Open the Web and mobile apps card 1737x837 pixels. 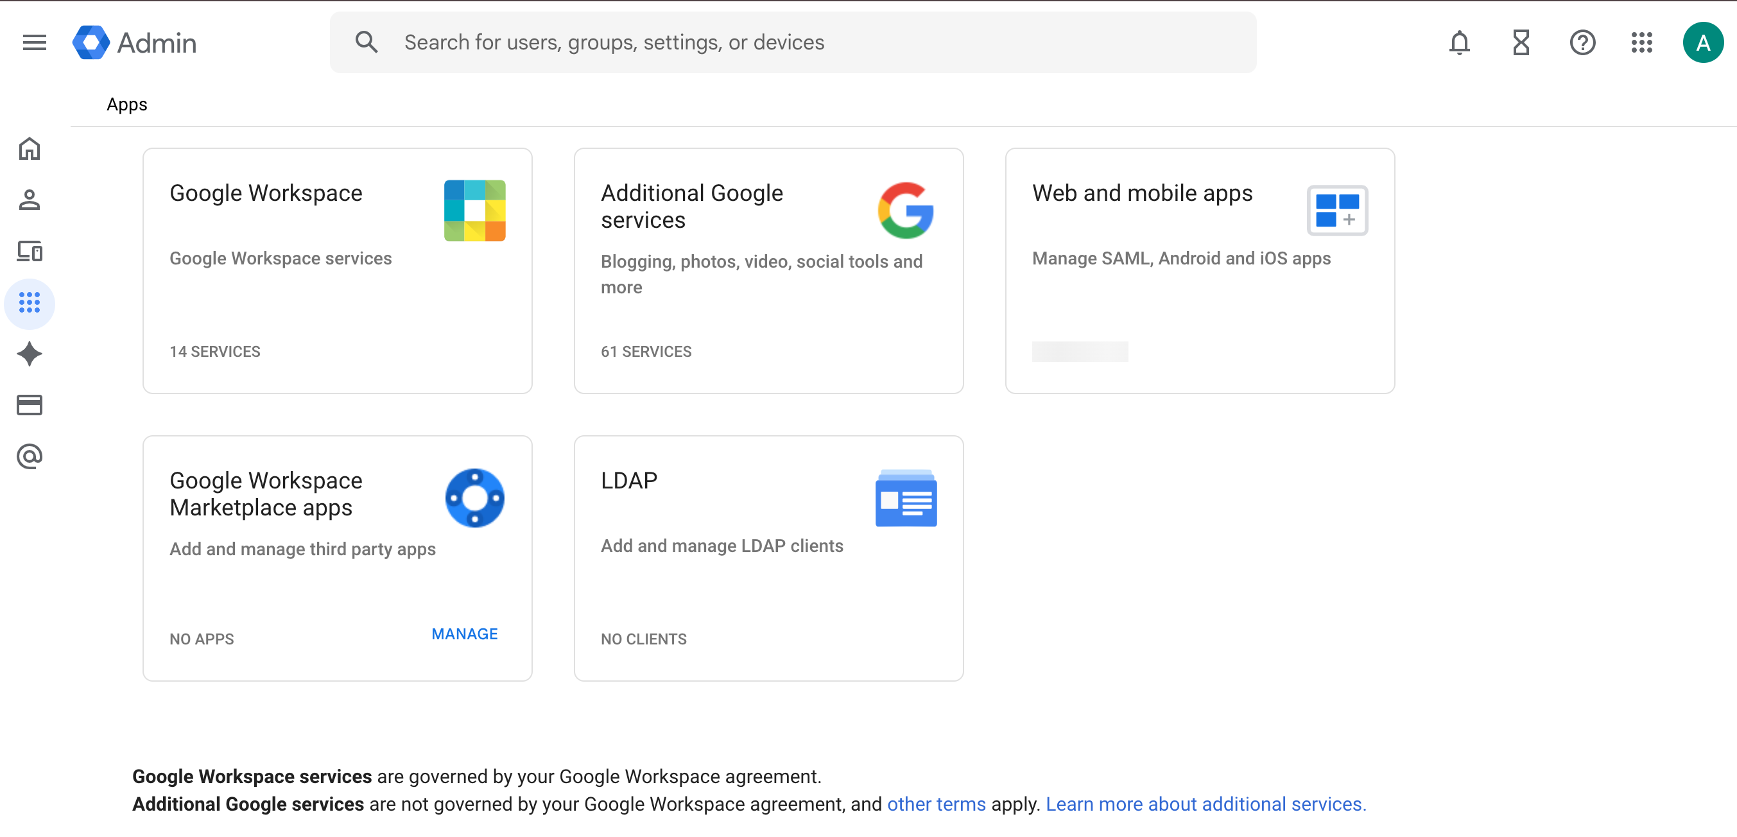pyautogui.click(x=1199, y=270)
